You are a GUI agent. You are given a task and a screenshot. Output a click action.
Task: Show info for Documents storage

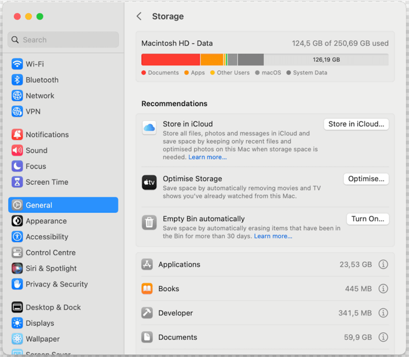(x=383, y=337)
